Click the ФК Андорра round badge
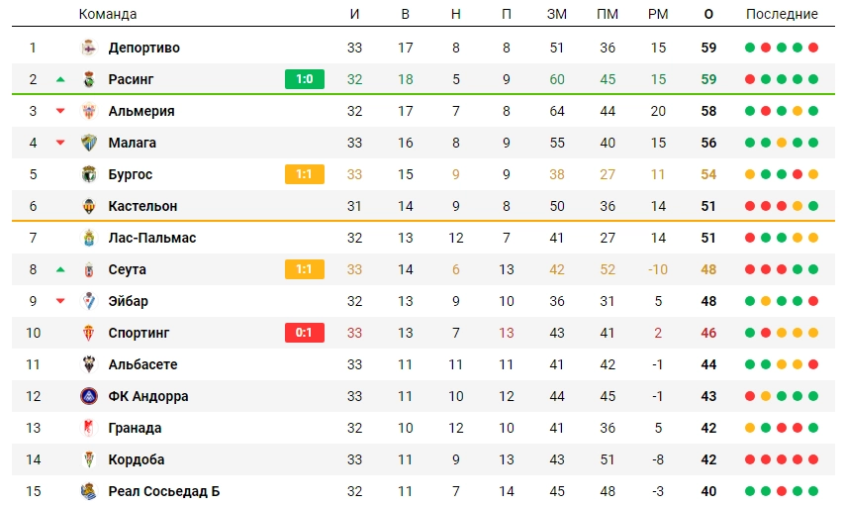 89,396
